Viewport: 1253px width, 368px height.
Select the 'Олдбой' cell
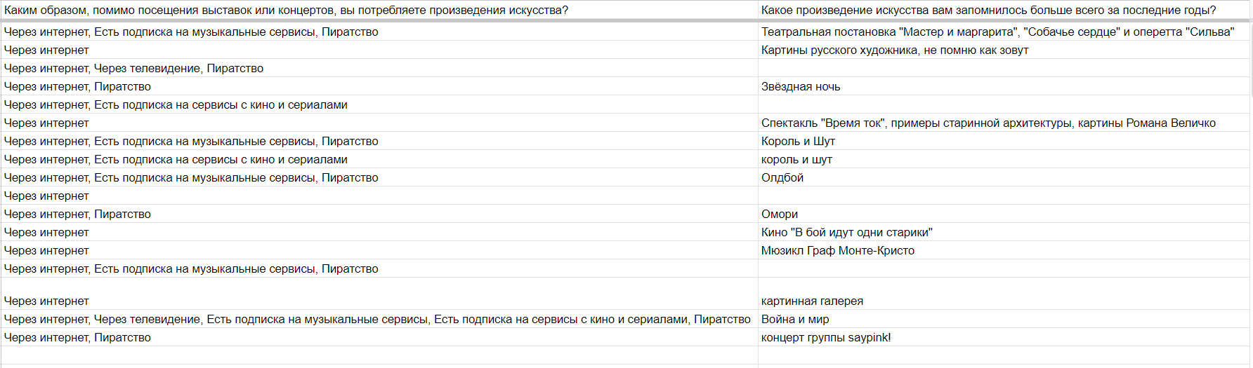tap(1004, 177)
